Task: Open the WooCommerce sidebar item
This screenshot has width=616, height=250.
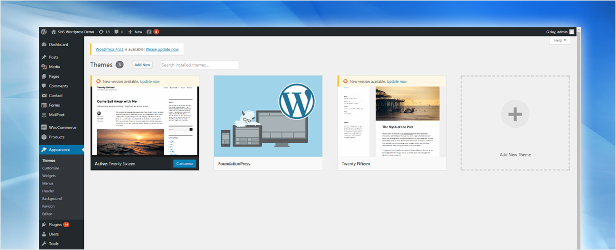Action: [62, 127]
